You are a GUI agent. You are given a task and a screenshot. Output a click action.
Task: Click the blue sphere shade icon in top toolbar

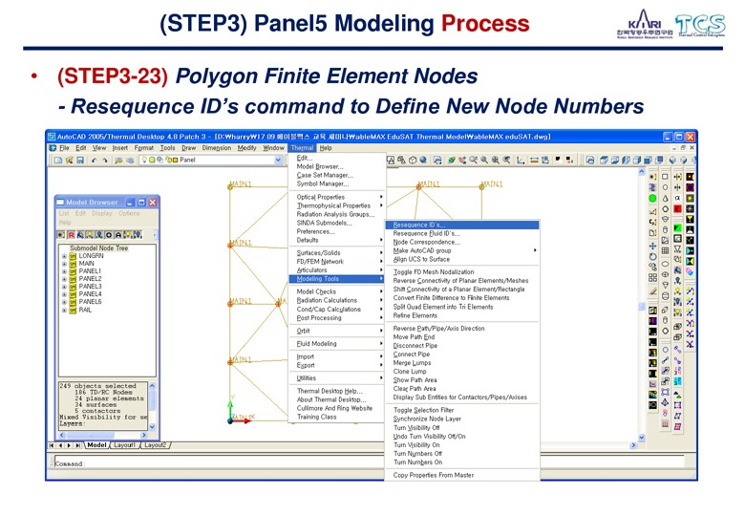(x=423, y=161)
